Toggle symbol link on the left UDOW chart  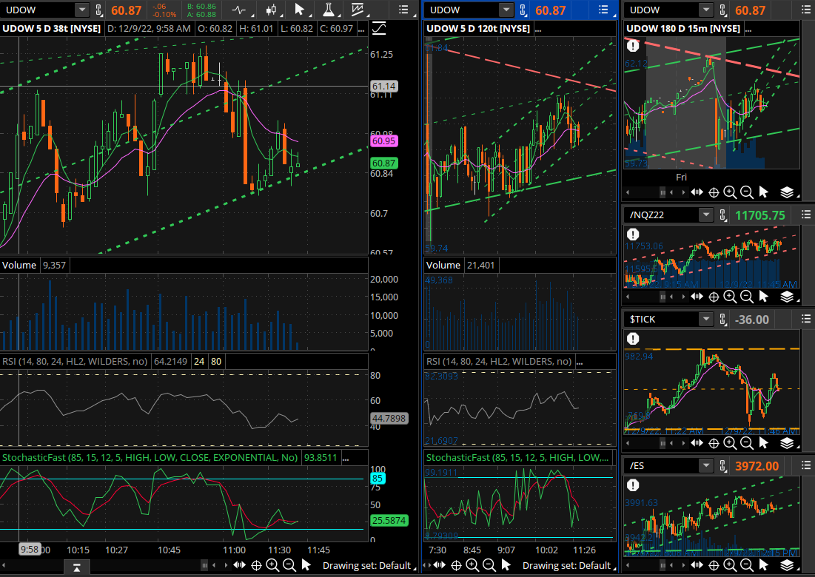[100, 10]
